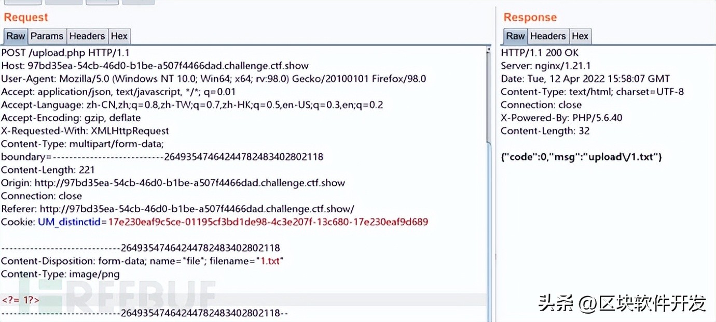Image resolution: width=716 pixels, height=322 pixels.
Task: Click Content-Type: multipart/form-data line
Action: click(x=82, y=144)
